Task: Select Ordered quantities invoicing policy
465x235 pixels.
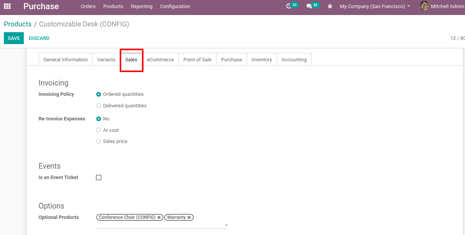Action: coord(99,94)
